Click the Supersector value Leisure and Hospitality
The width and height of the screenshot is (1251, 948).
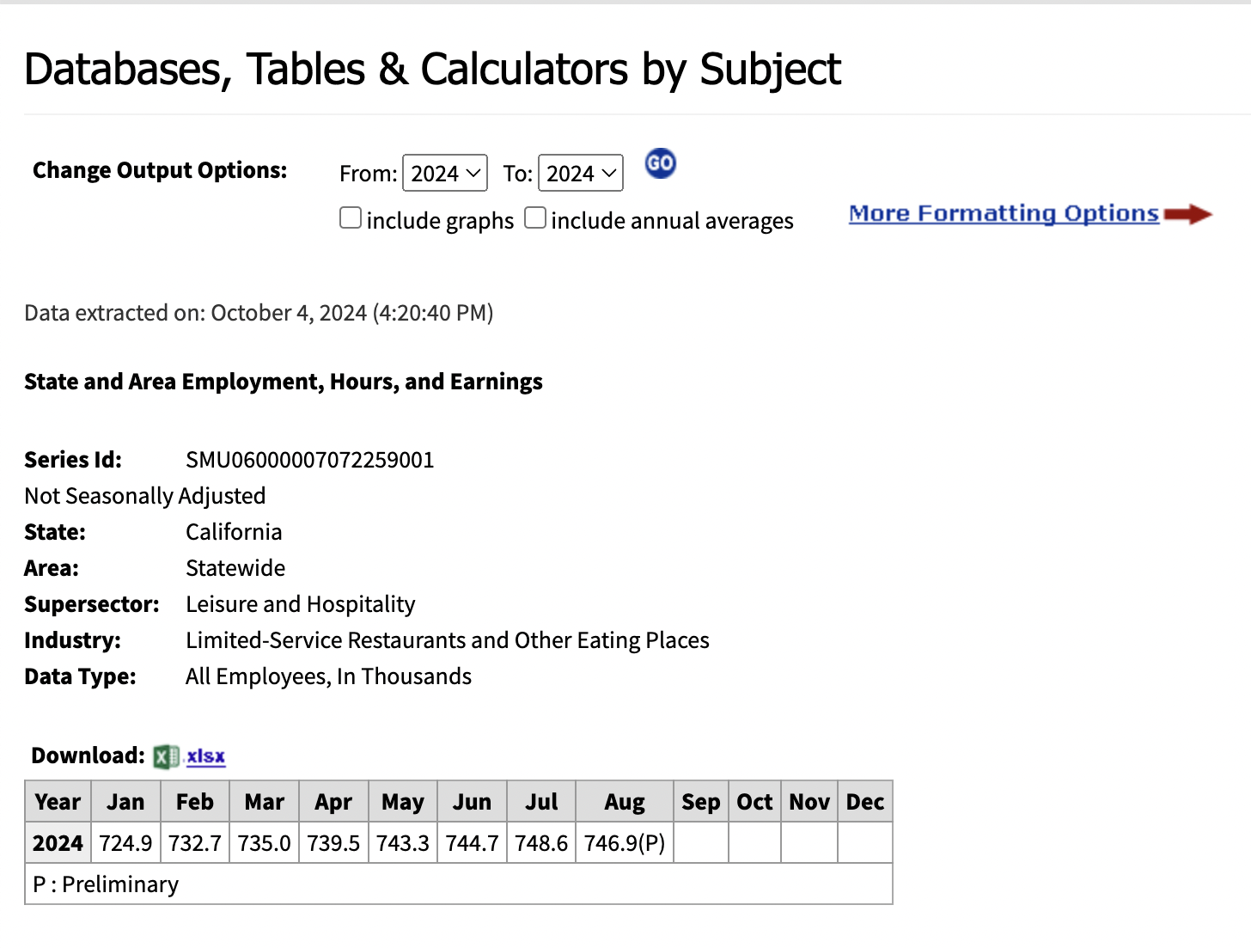[301, 604]
